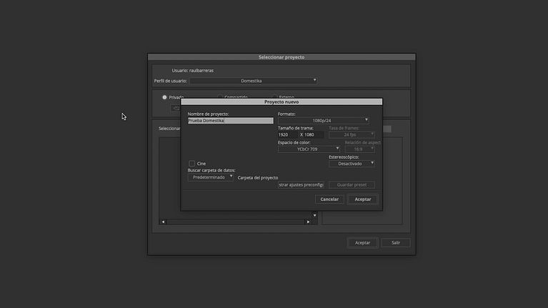Click Aceptar in the Seleccionar proyecto window
The image size is (548, 308).
[x=363, y=243]
